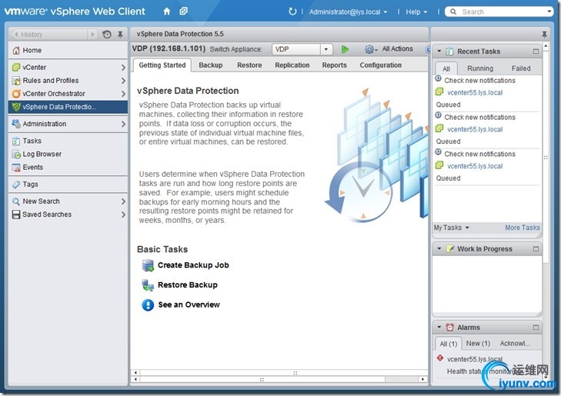Viewport: 561px width, 396px height.
Task: Click Create Backup Job link
Action: 193,265
